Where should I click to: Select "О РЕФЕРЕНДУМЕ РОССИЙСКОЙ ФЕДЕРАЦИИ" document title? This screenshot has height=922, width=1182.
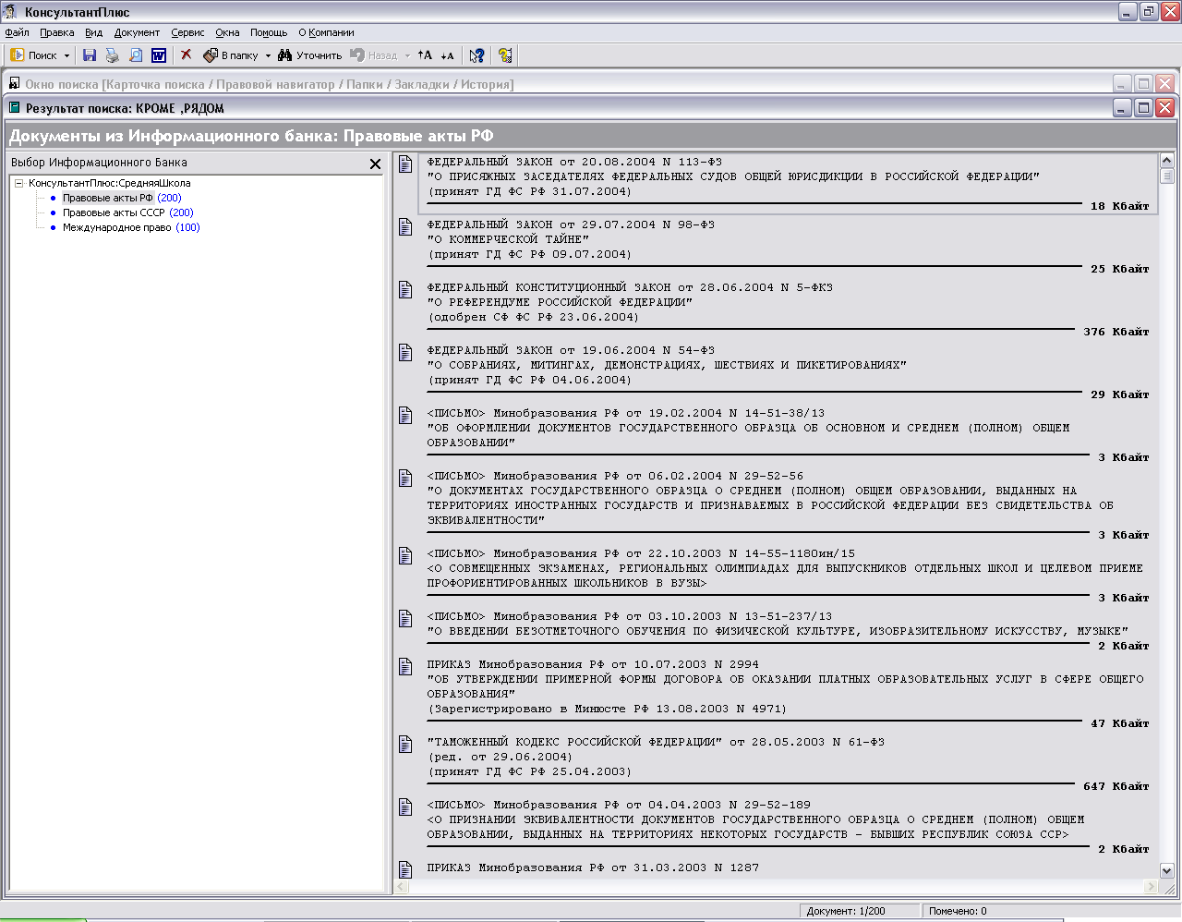pos(560,302)
